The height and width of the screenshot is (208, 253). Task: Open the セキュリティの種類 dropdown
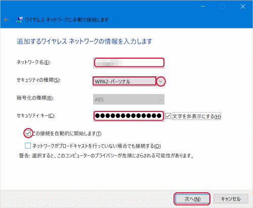click(x=129, y=81)
